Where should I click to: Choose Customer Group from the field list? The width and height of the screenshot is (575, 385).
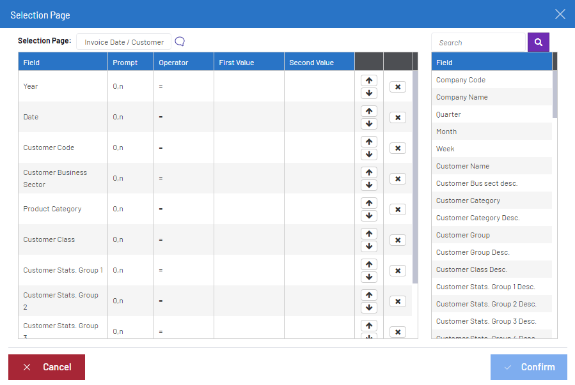462,235
